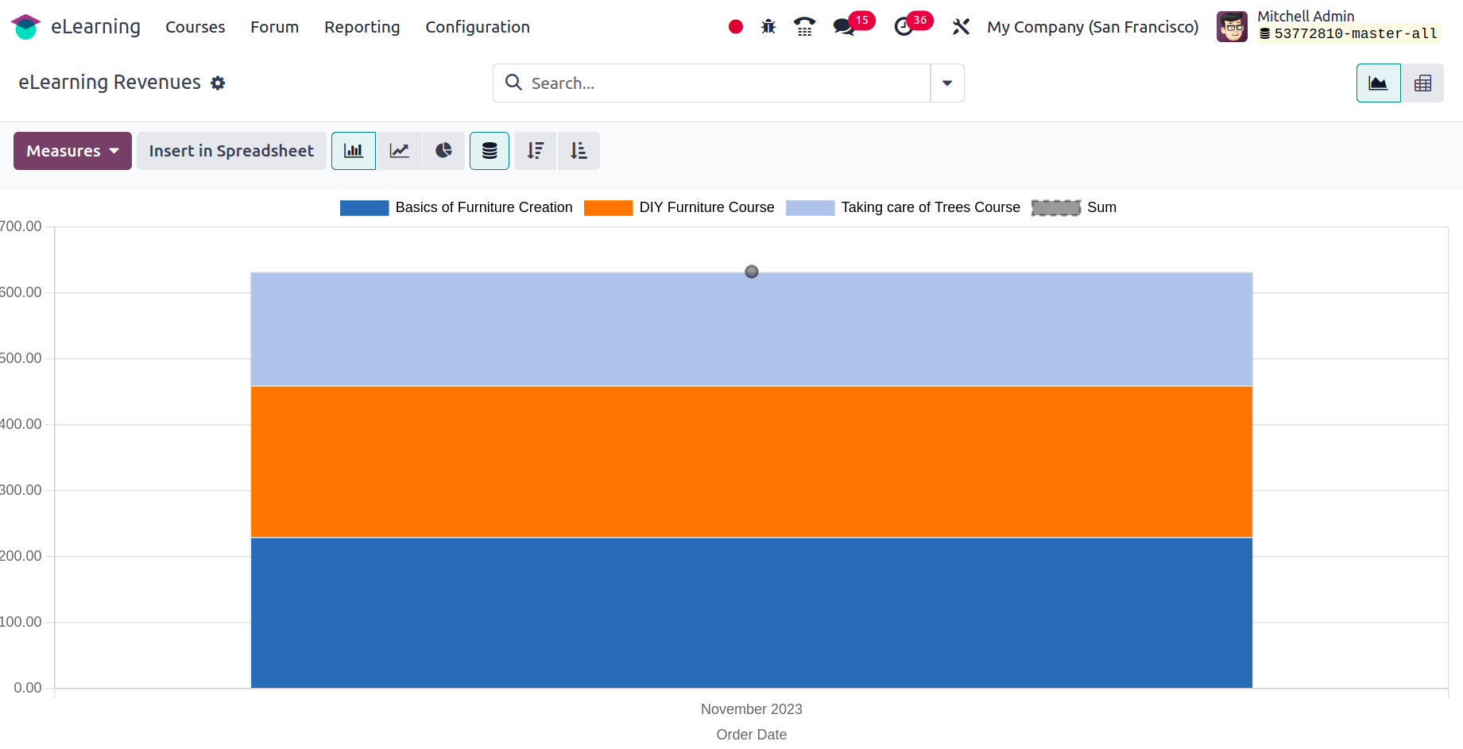Click the light blue bar segment
Image resolution: width=1463 pixels, height=749 pixels.
click(x=752, y=330)
